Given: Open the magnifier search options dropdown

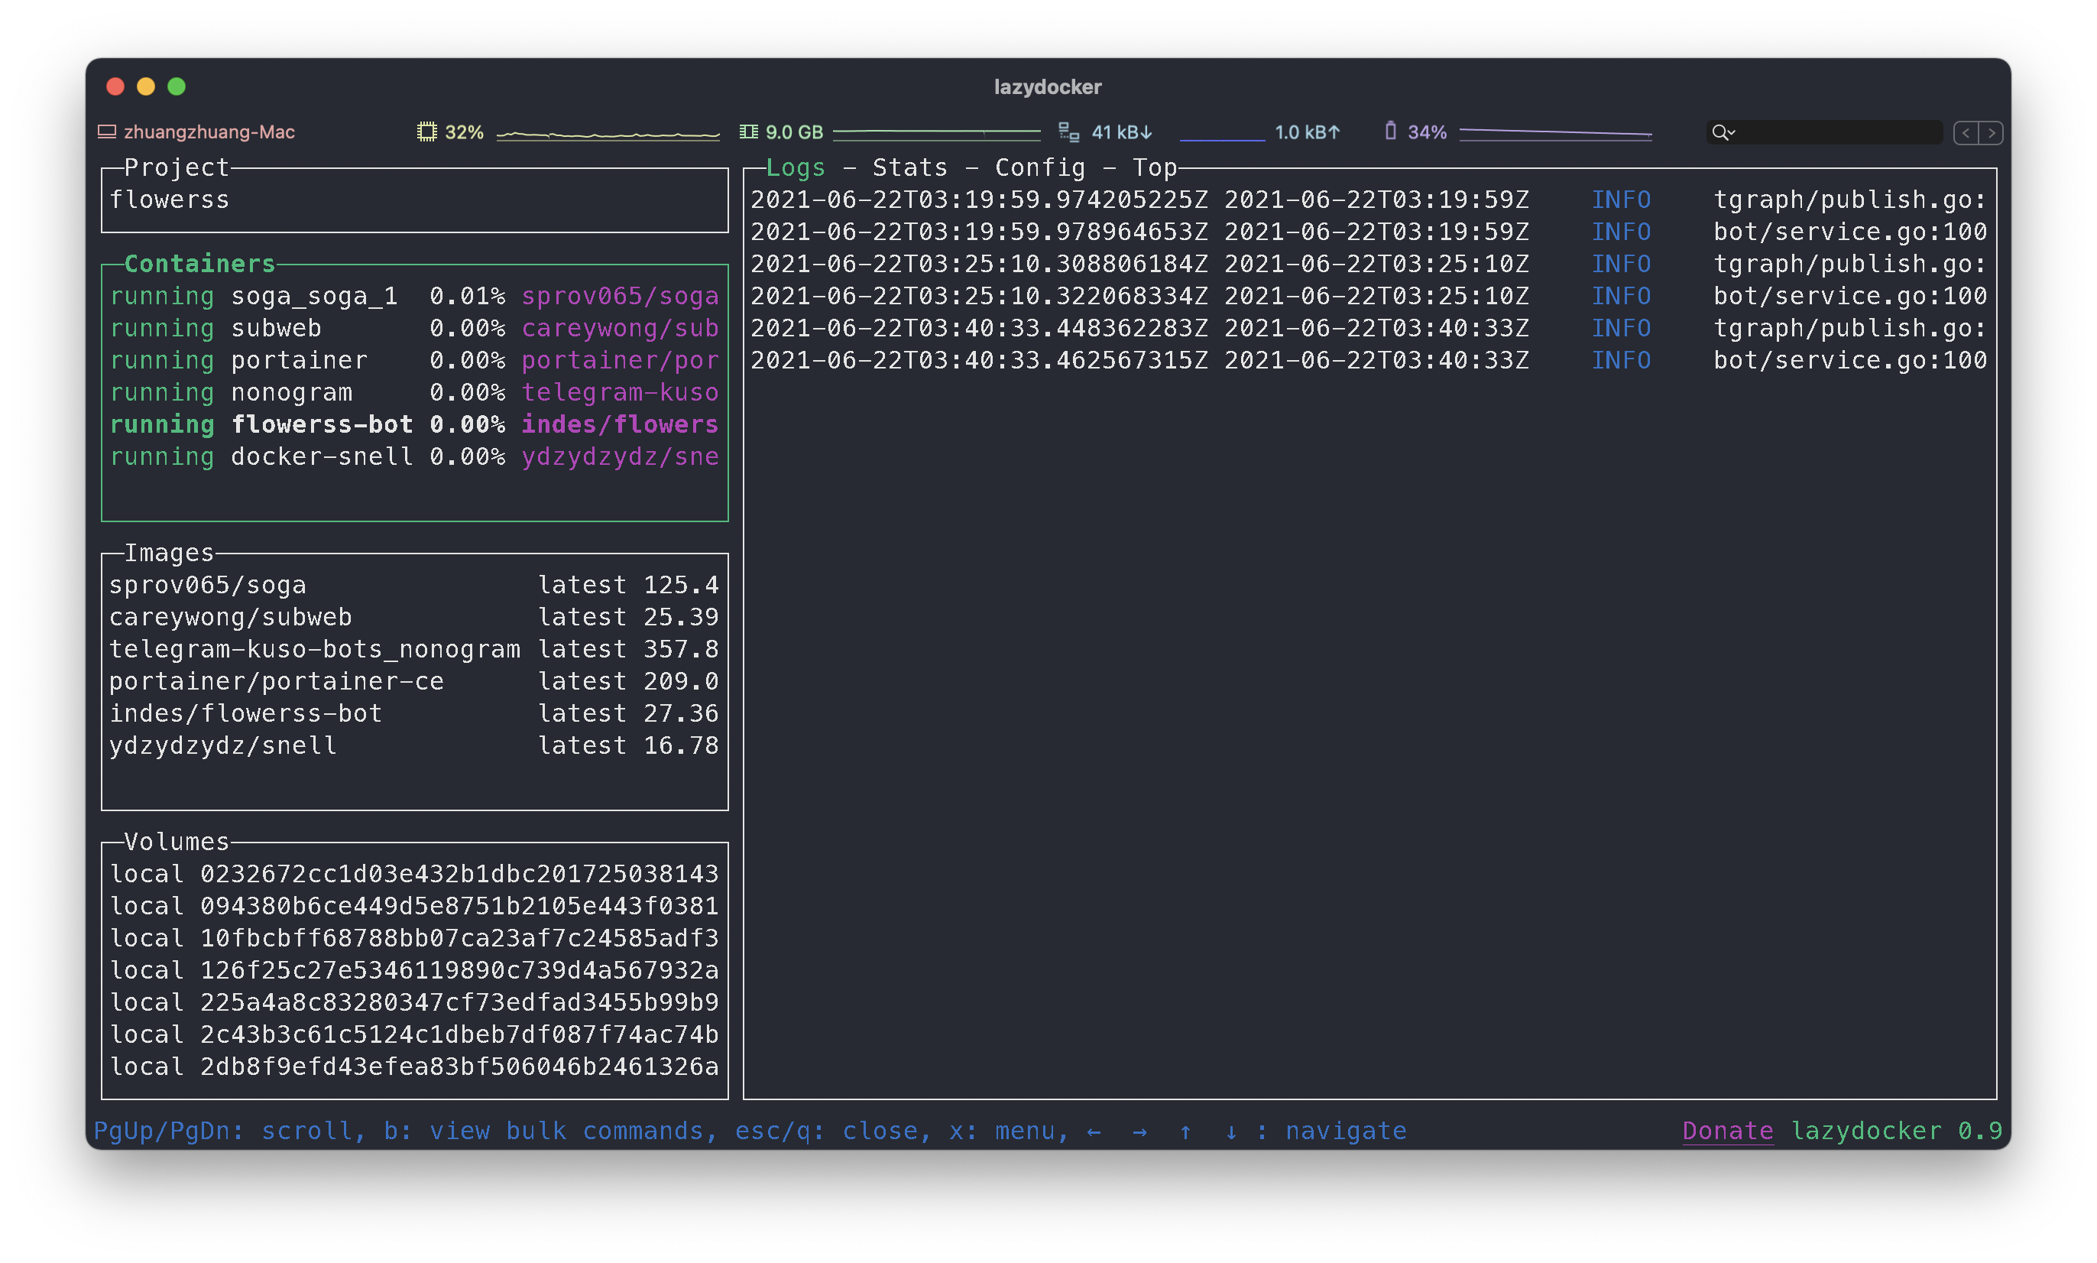Looking at the screenshot, I should point(1723,132).
